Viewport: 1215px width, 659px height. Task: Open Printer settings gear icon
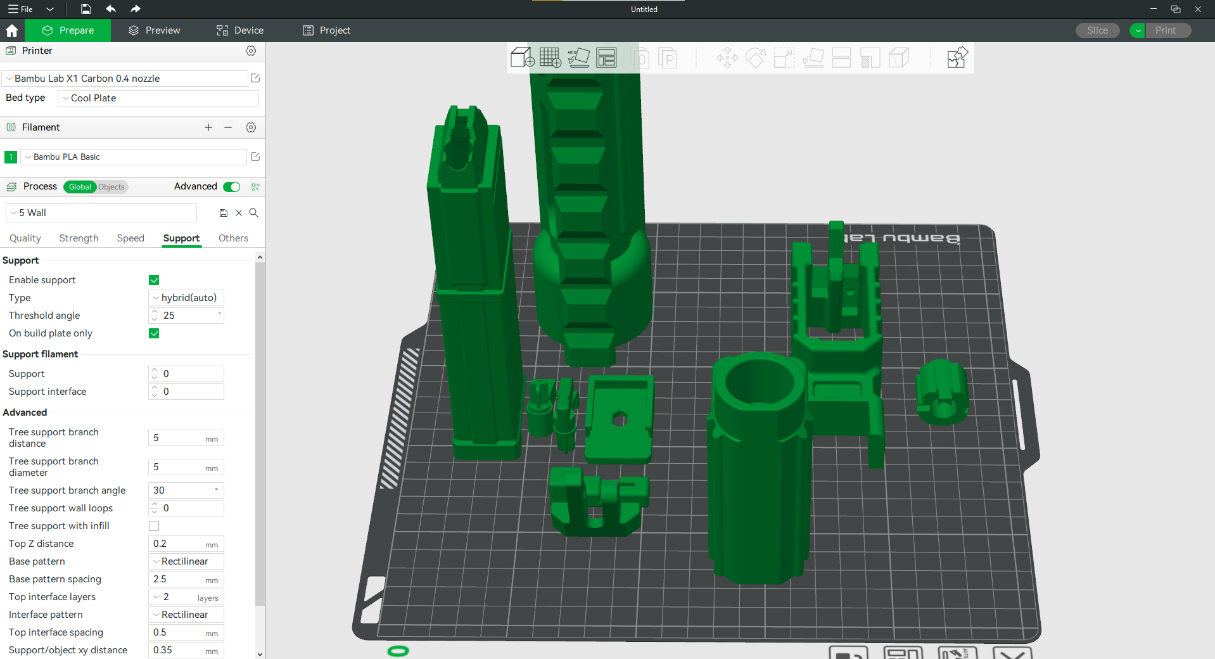click(x=251, y=51)
